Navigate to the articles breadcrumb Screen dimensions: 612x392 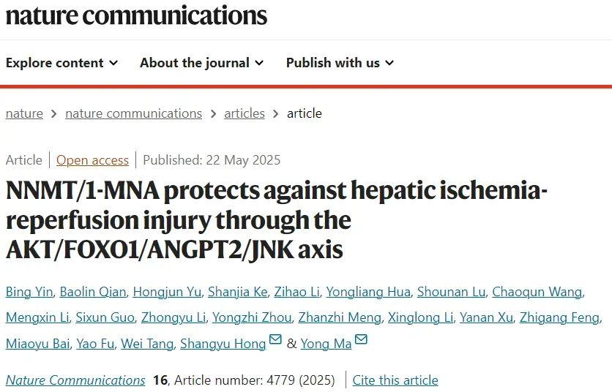(244, 113)
